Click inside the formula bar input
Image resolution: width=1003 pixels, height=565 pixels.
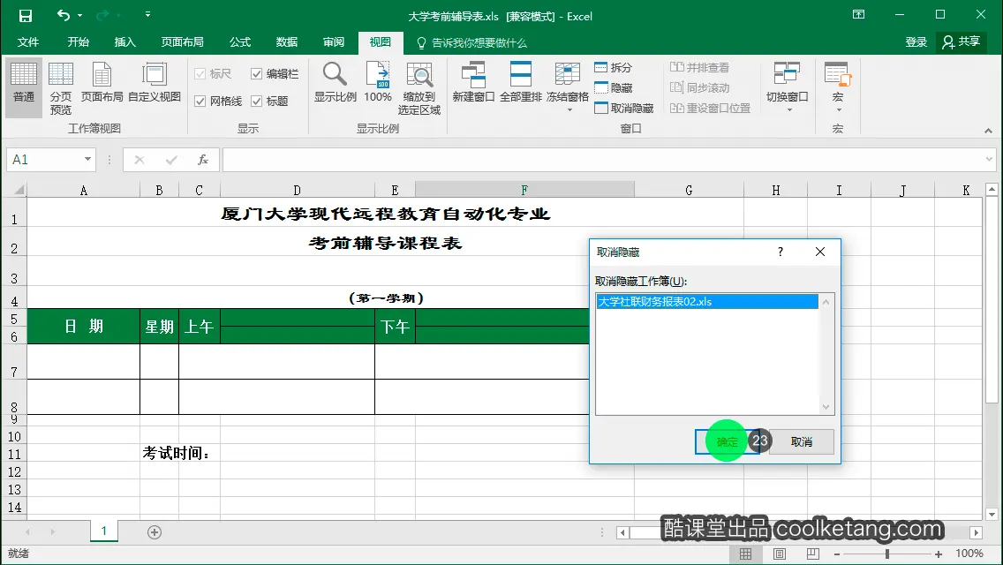[x=601, y=159]
